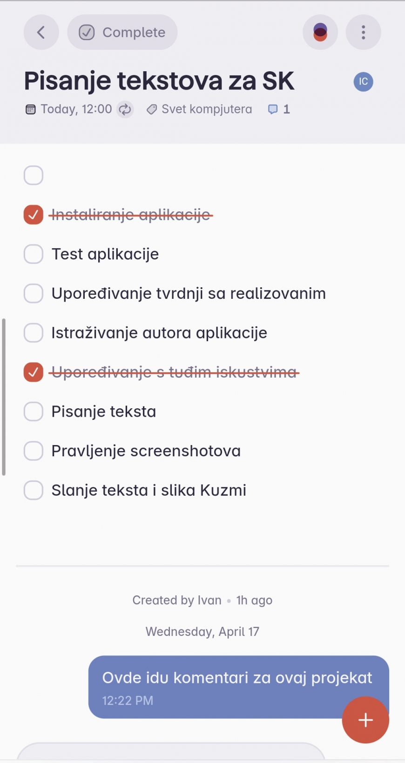
Task: Mark the task as Complete
Action: tap(122, 32)
